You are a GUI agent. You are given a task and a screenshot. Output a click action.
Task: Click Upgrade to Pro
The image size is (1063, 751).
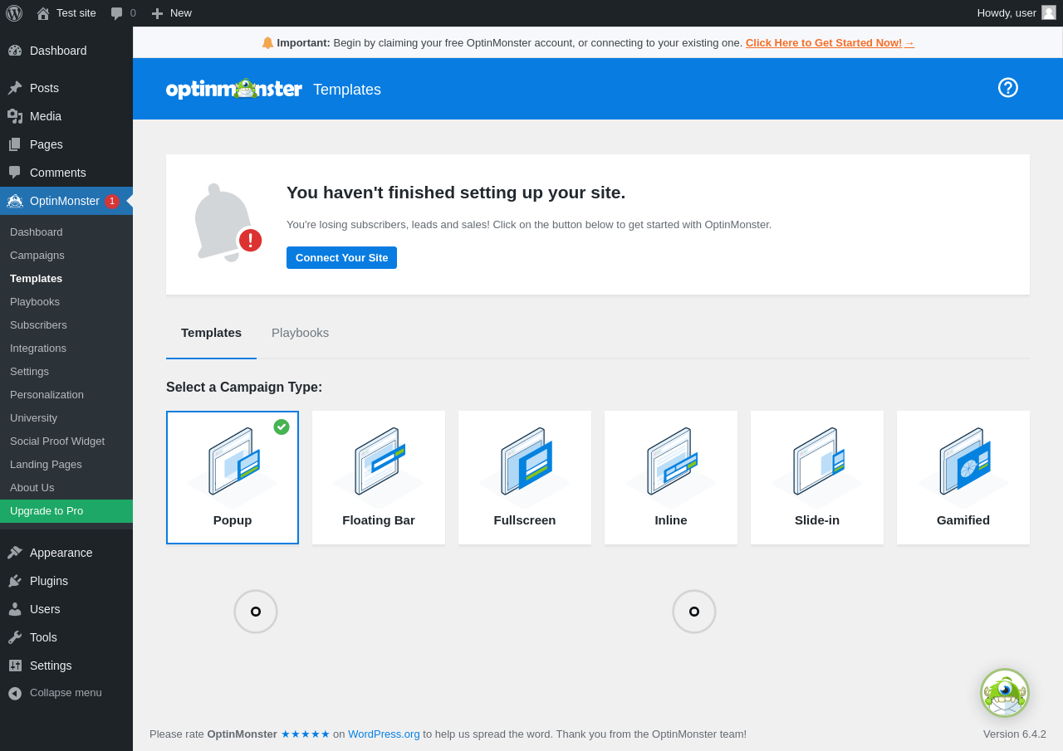pyautogui.click(x=66, y=511)
